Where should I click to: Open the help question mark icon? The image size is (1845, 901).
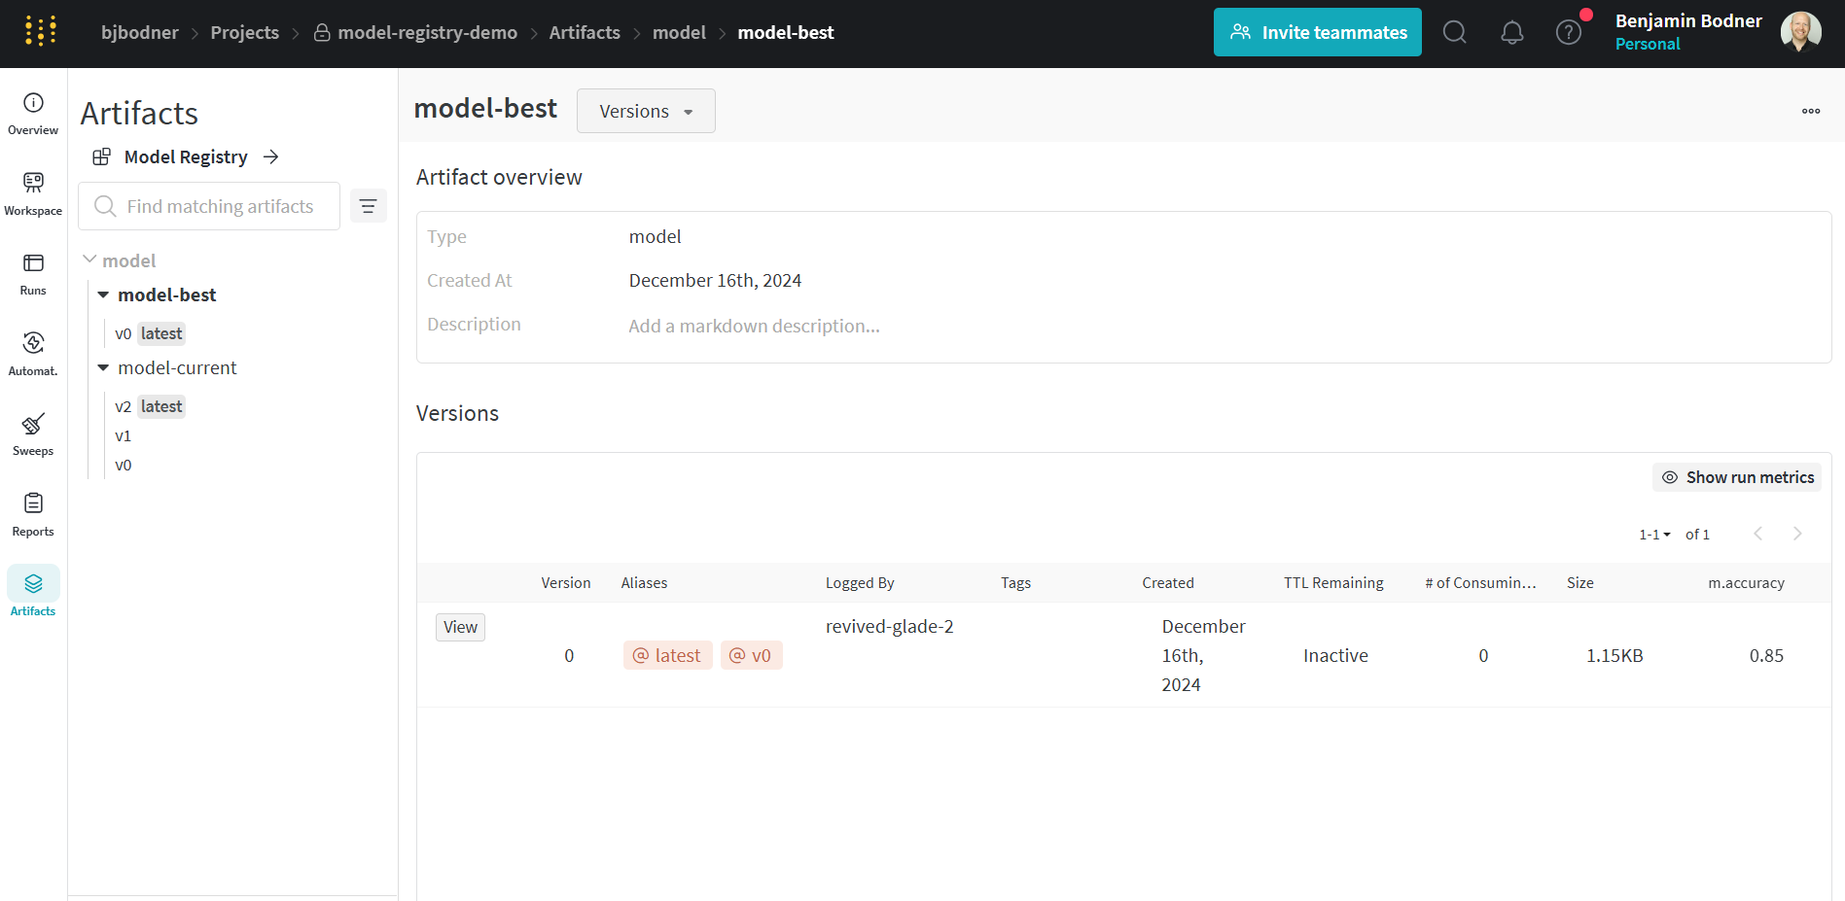pos(1568,32)
